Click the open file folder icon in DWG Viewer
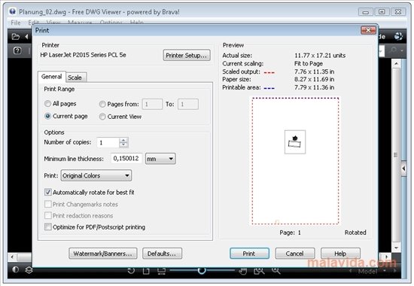This screenshot has height=286, width=414. (x=16, y=37)
